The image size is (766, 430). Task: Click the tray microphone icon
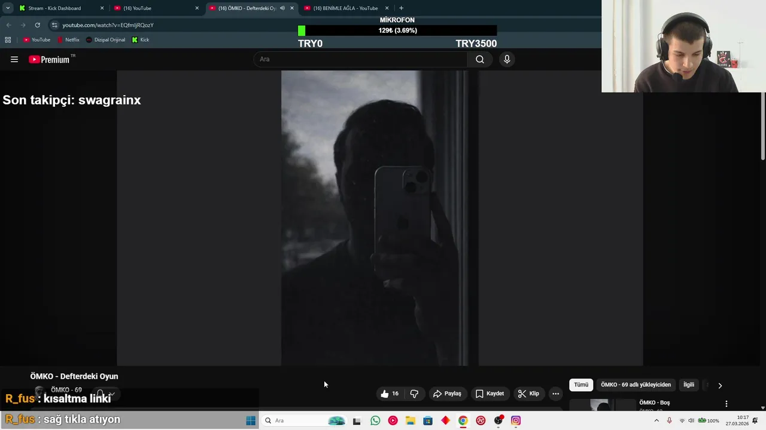coord(669,420)
